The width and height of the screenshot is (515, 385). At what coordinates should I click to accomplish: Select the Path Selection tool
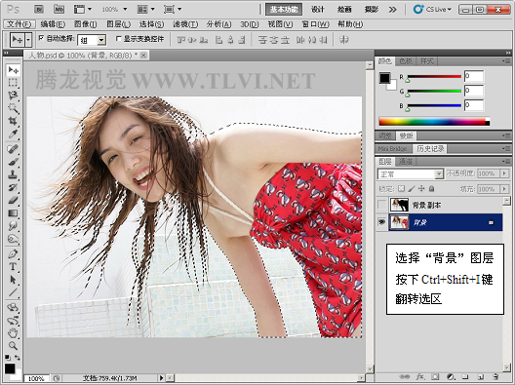click(x=13, y=280)
